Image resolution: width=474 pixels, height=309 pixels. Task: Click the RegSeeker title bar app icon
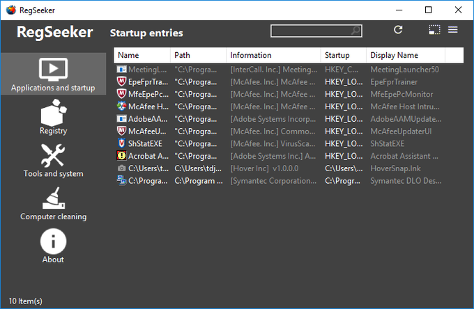coord(11,10)
